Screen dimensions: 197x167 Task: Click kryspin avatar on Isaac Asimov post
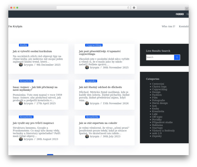21,103
